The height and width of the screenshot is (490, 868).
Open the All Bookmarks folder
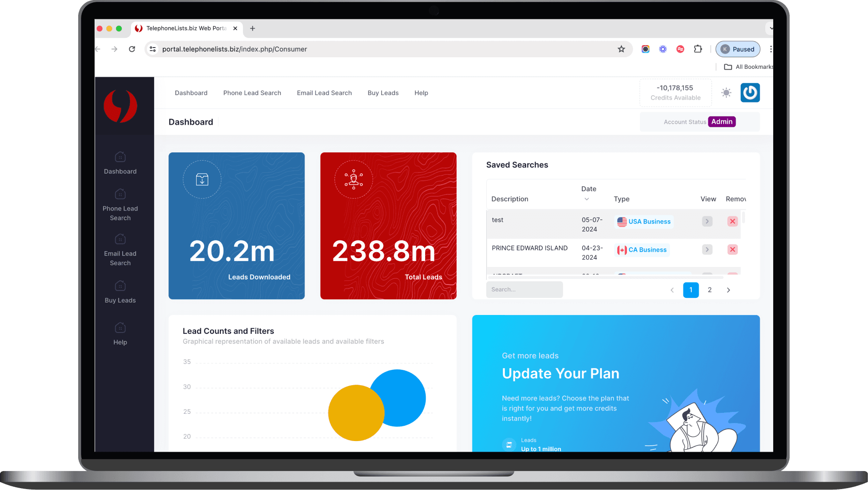pyautogui.click(x=748, y=67)
